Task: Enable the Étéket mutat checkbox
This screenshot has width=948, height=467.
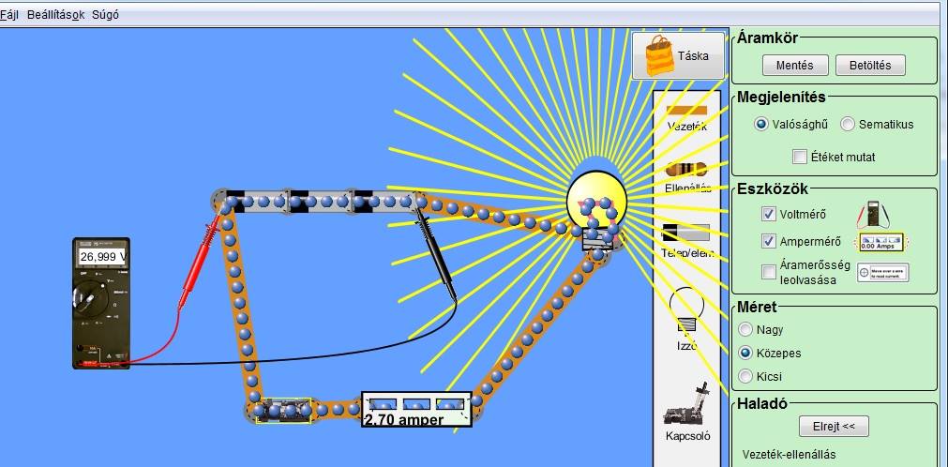Action: coord(800,158)
